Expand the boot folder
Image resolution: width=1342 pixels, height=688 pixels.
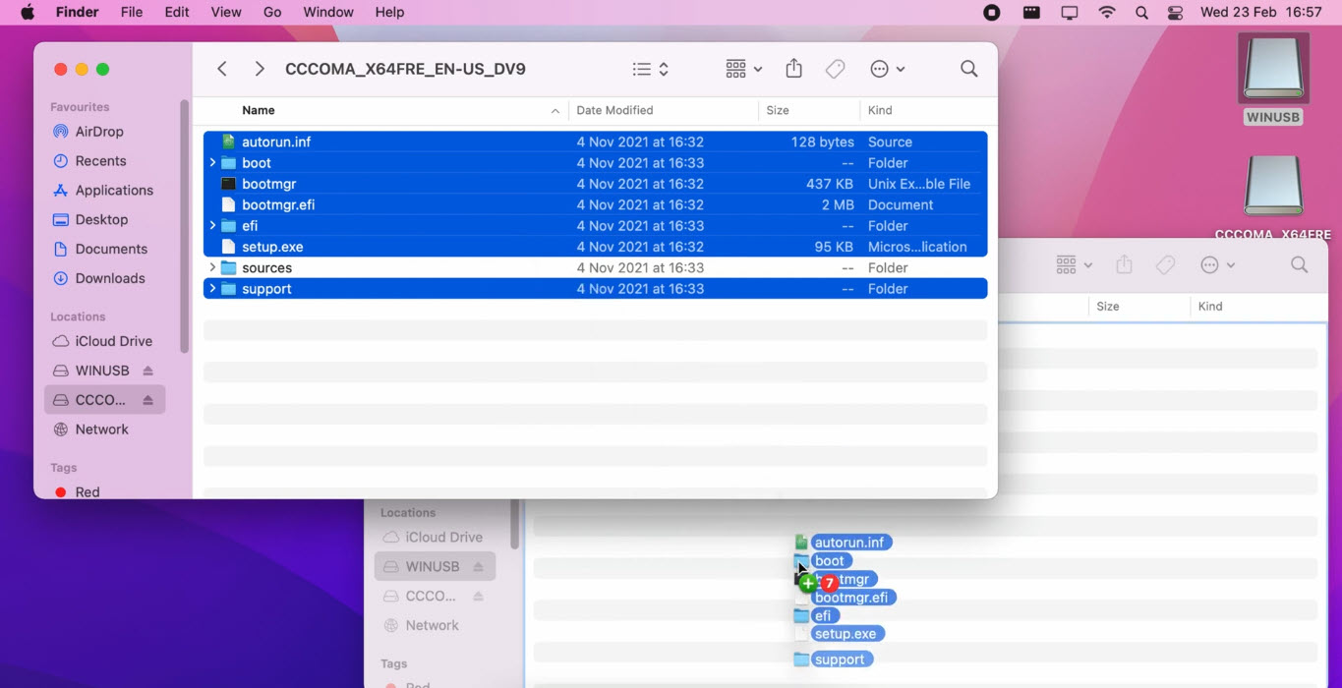click(x=212, y=163)
